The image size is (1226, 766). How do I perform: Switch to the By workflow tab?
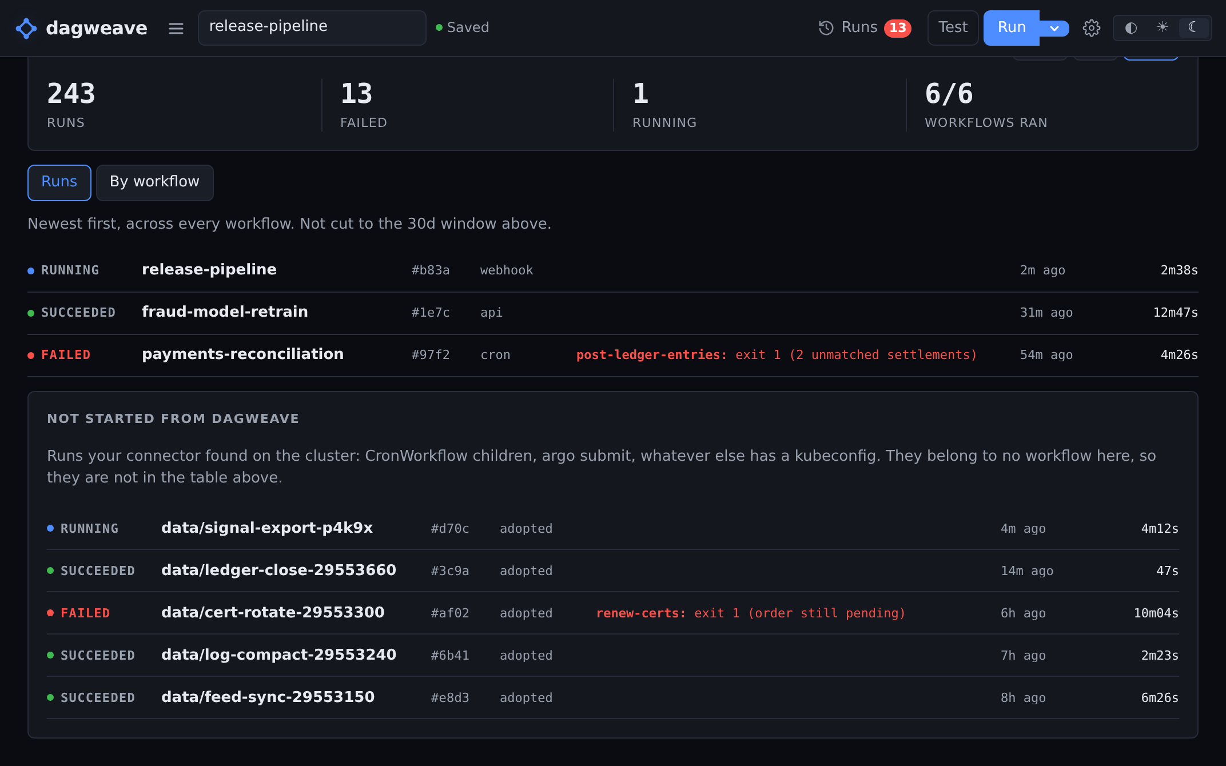click(155, 182)
